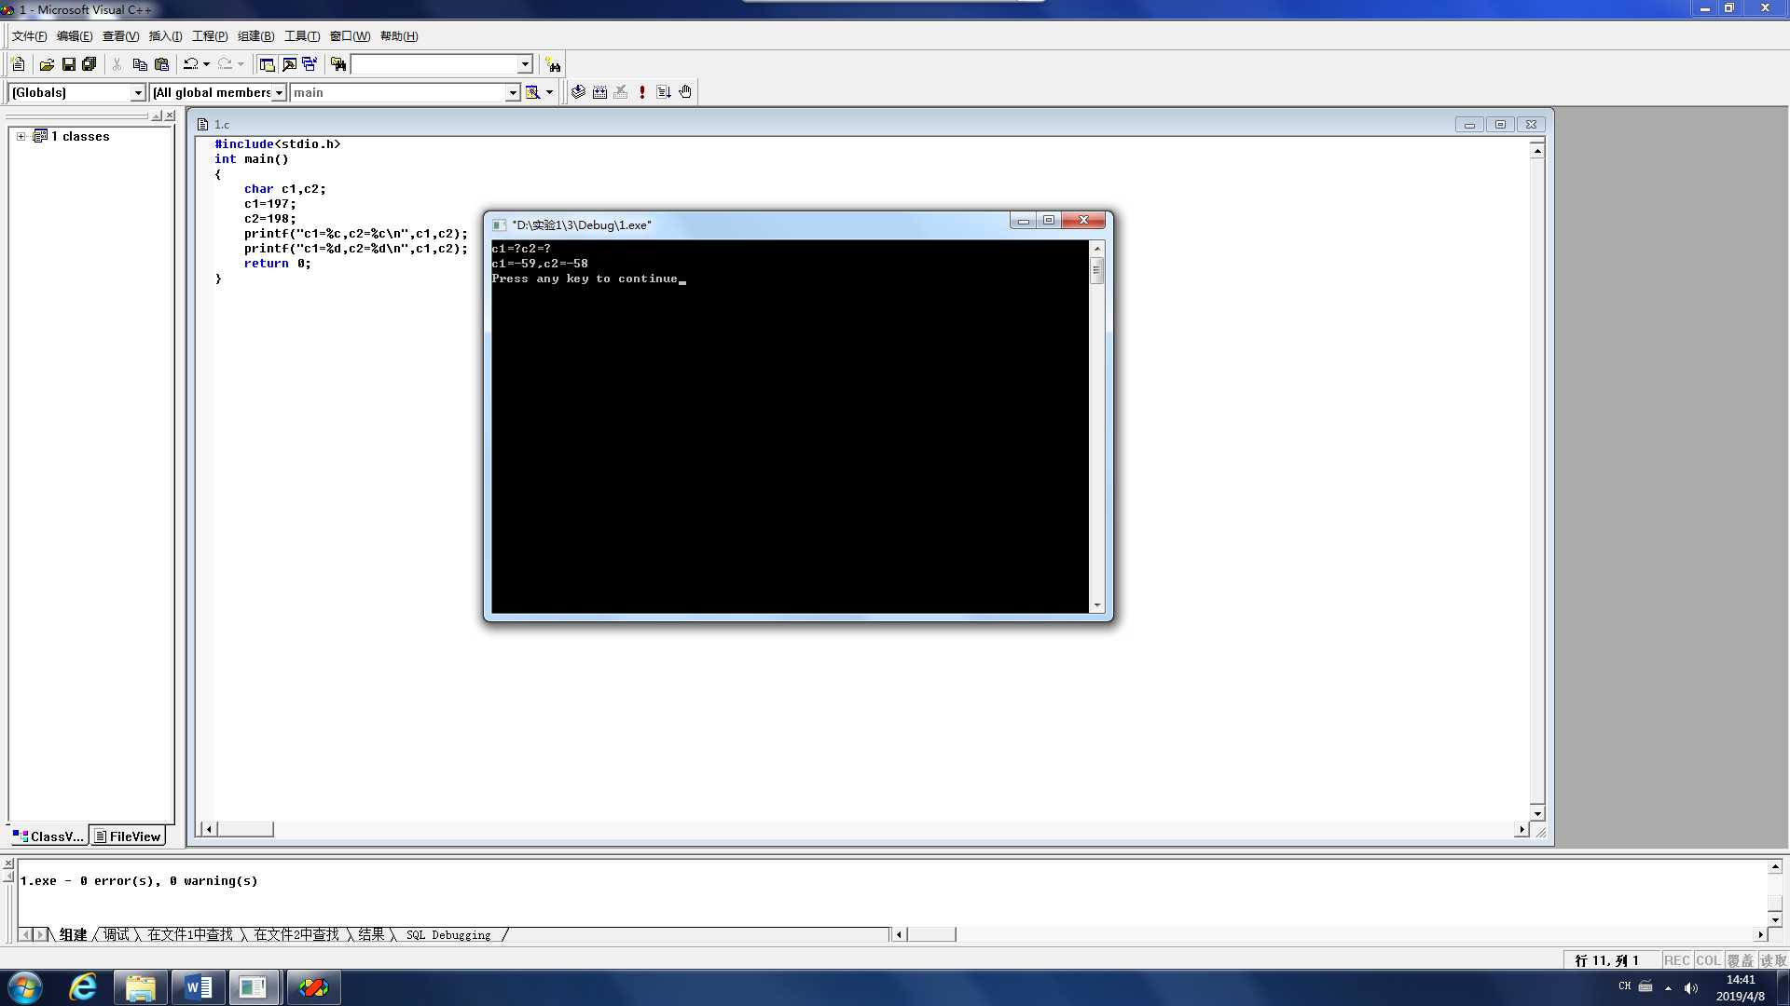The height and width of the screenshot is (1006, 1790).
Task: Click the Open file icon
Action: point(44,64)
